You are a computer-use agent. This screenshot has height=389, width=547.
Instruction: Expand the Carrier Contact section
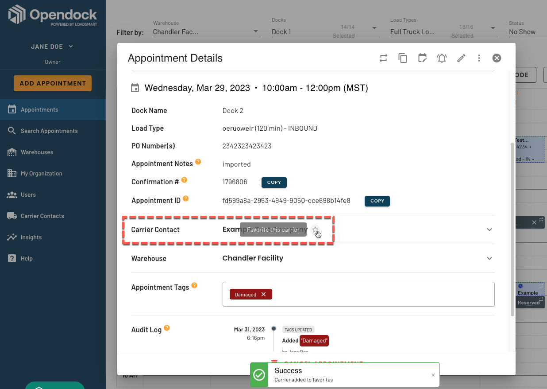pos(489,230)
